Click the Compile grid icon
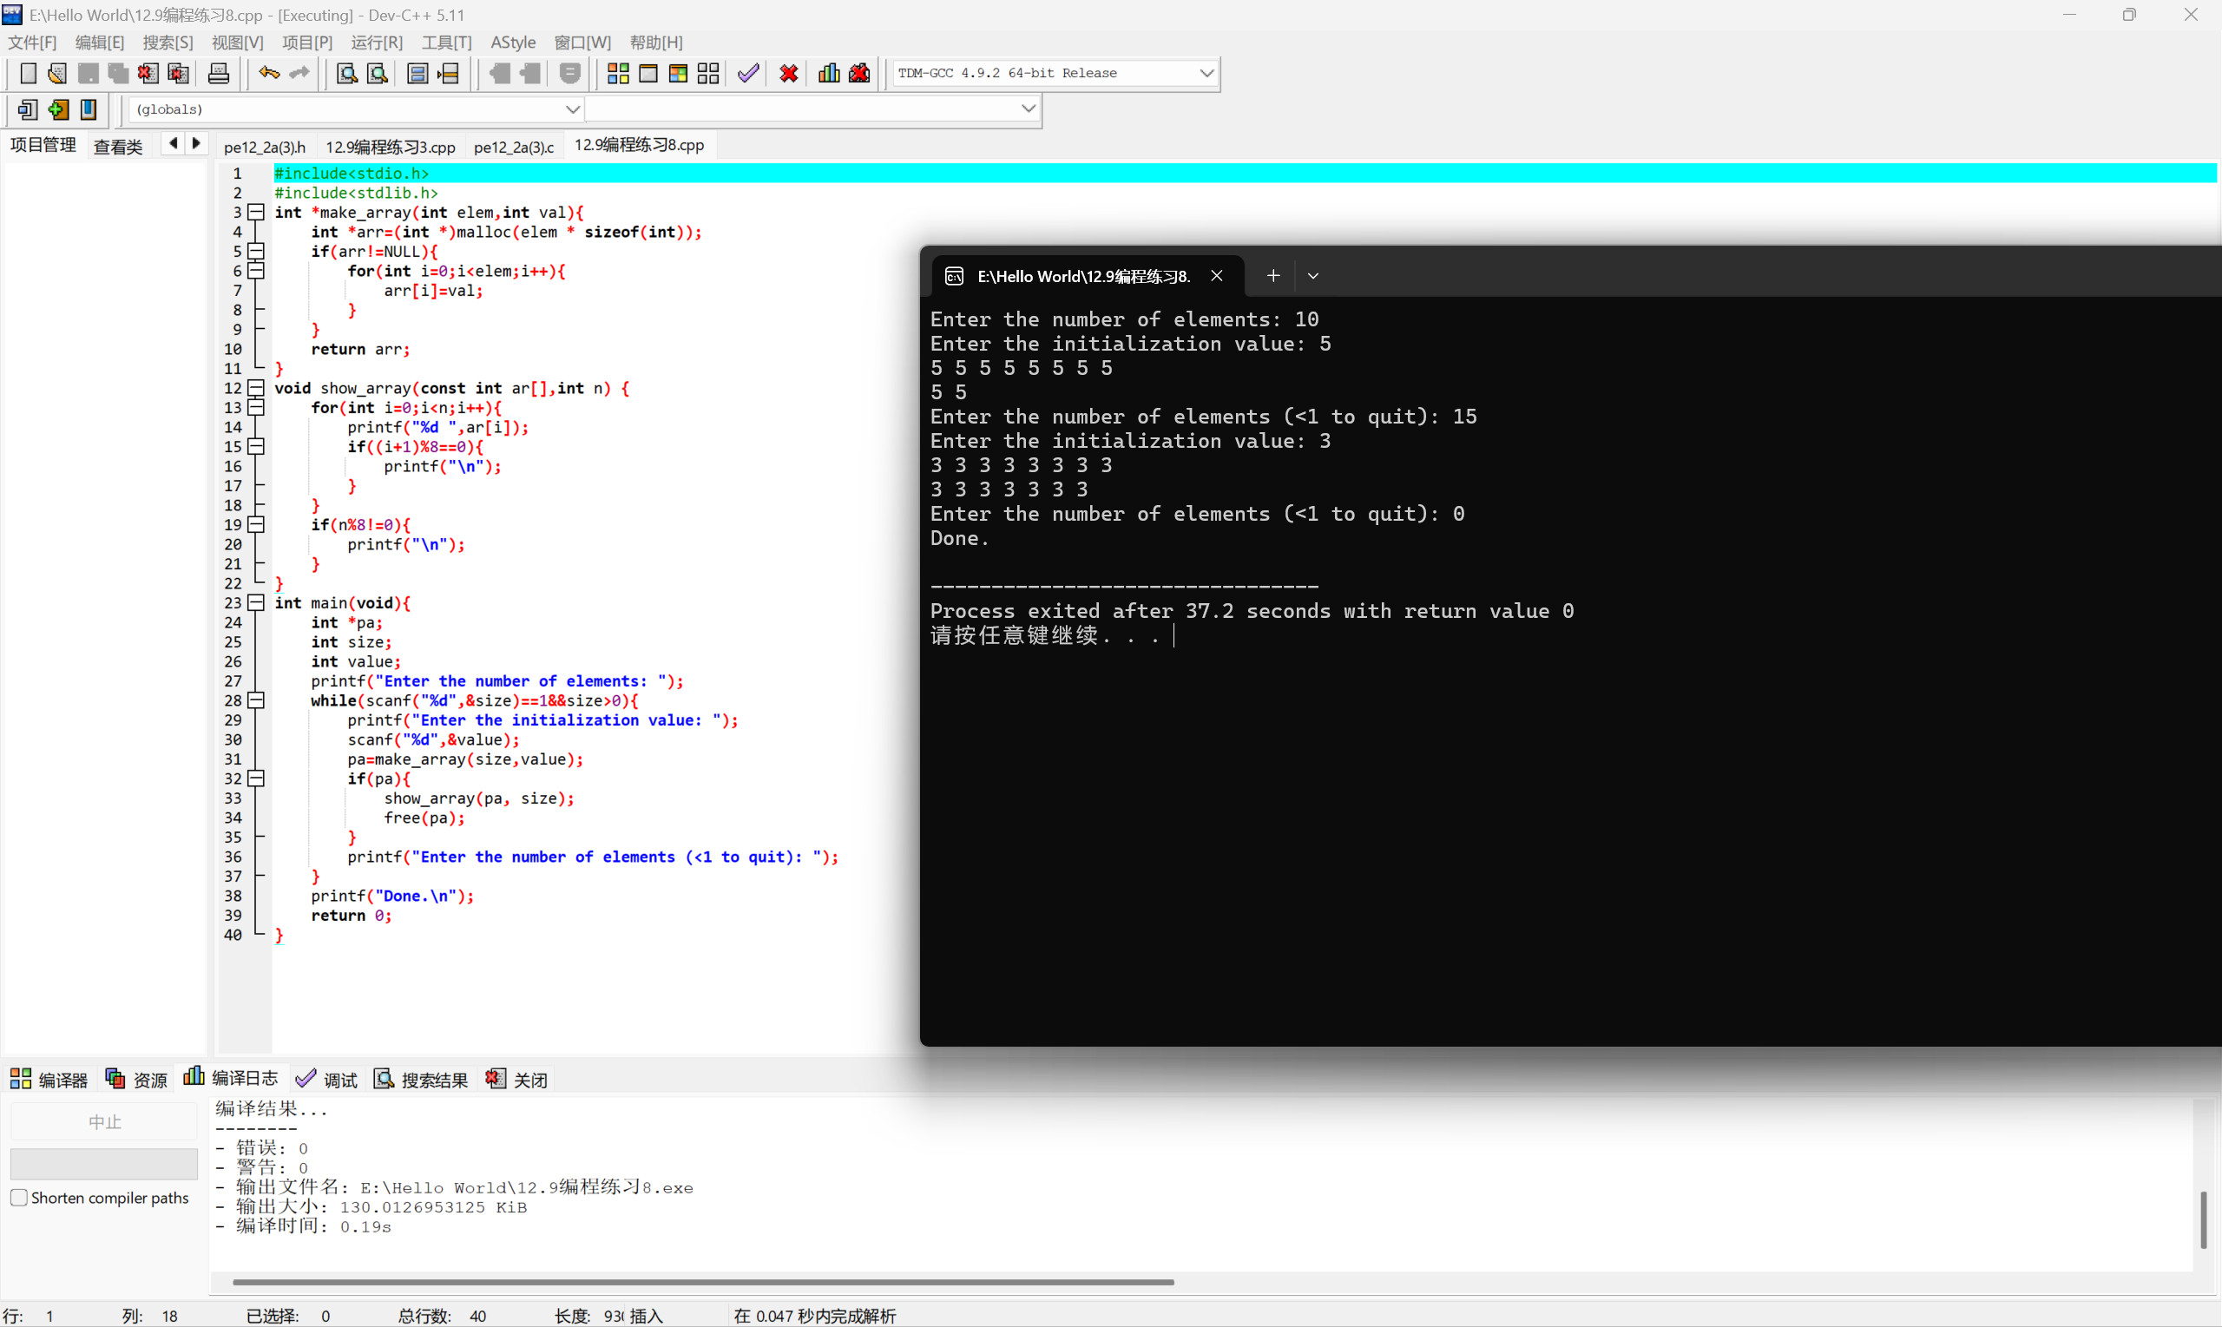Viewport: 2222px width, 1327px height. (x=618, y=73)
